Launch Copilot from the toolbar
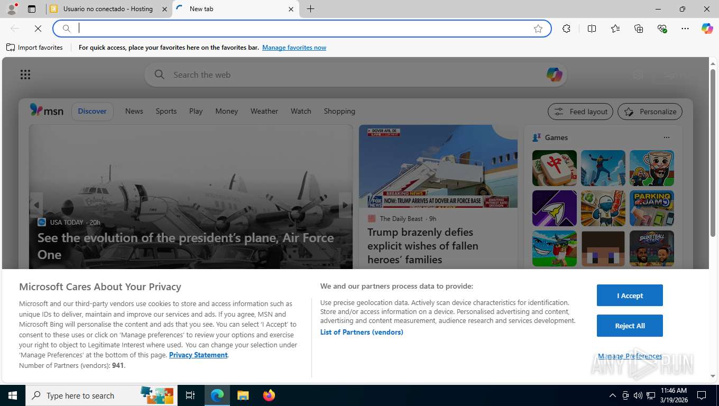 (707, 29)
